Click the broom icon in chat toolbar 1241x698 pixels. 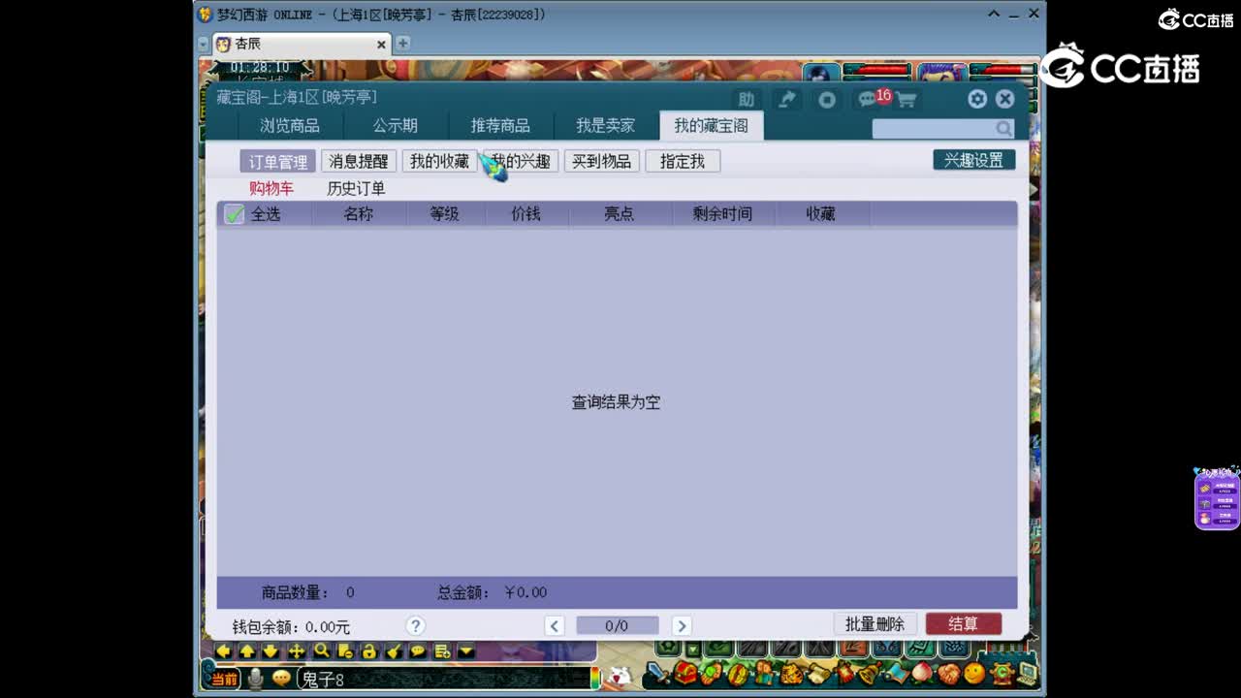point(394,651)
